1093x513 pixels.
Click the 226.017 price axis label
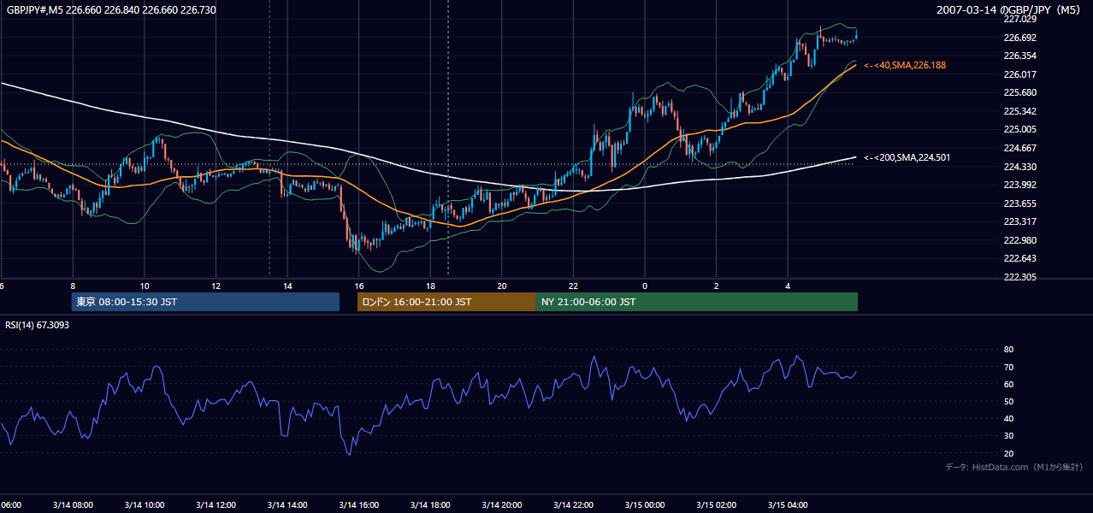[1019, 74]
